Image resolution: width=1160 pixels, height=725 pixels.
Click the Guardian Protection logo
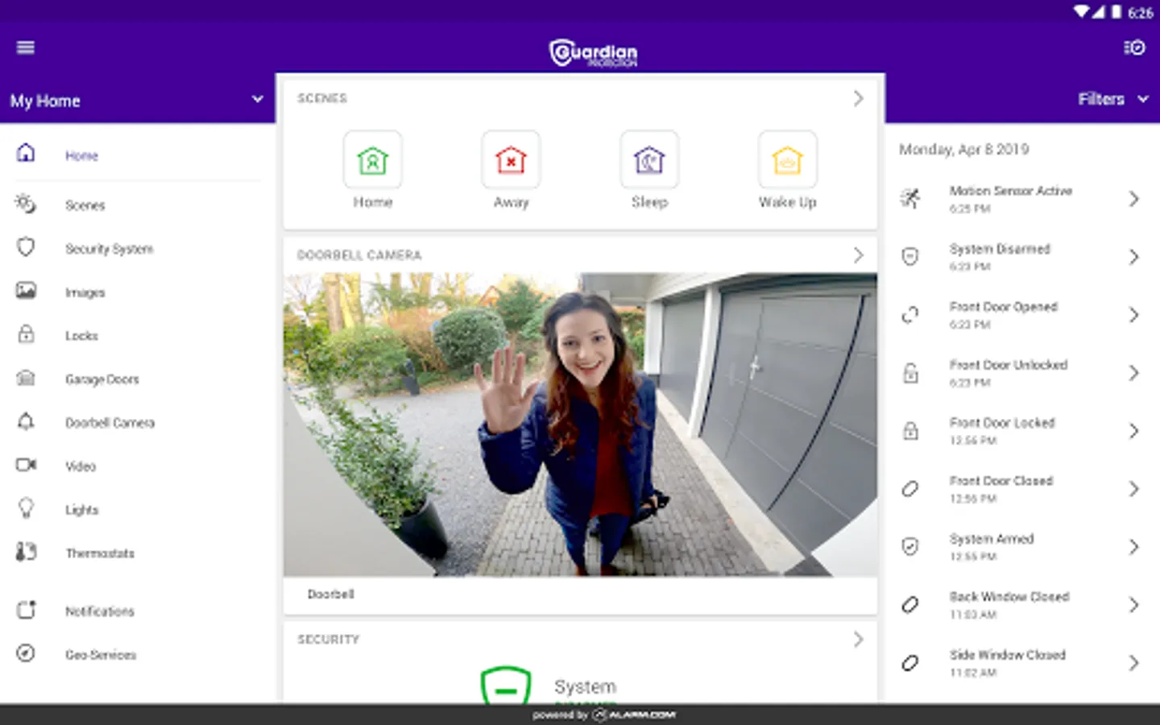pyautogui.click(x=594, y=52)
